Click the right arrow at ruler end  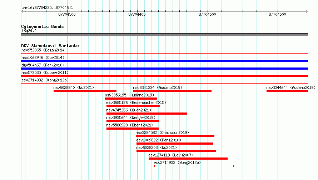pos(307,11)
